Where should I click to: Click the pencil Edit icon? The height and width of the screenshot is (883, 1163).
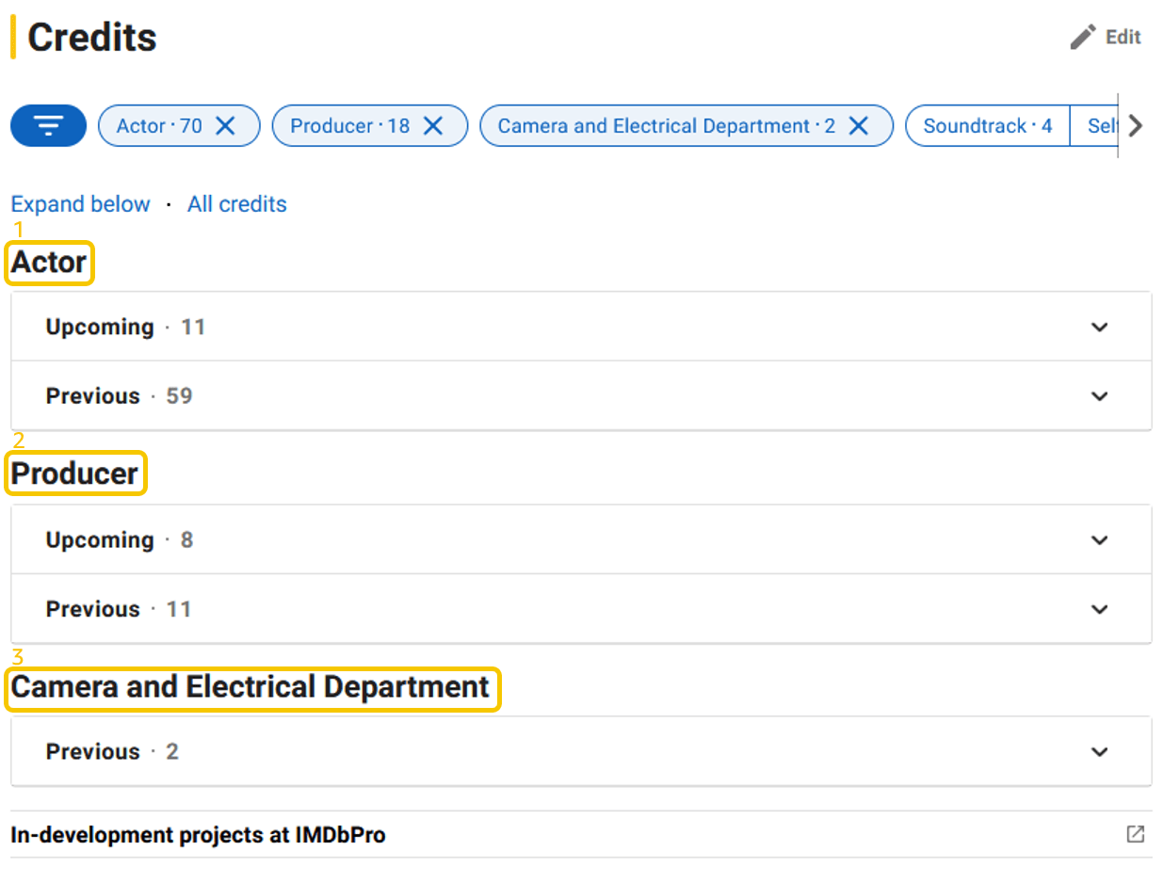[x=1083, y=37]
